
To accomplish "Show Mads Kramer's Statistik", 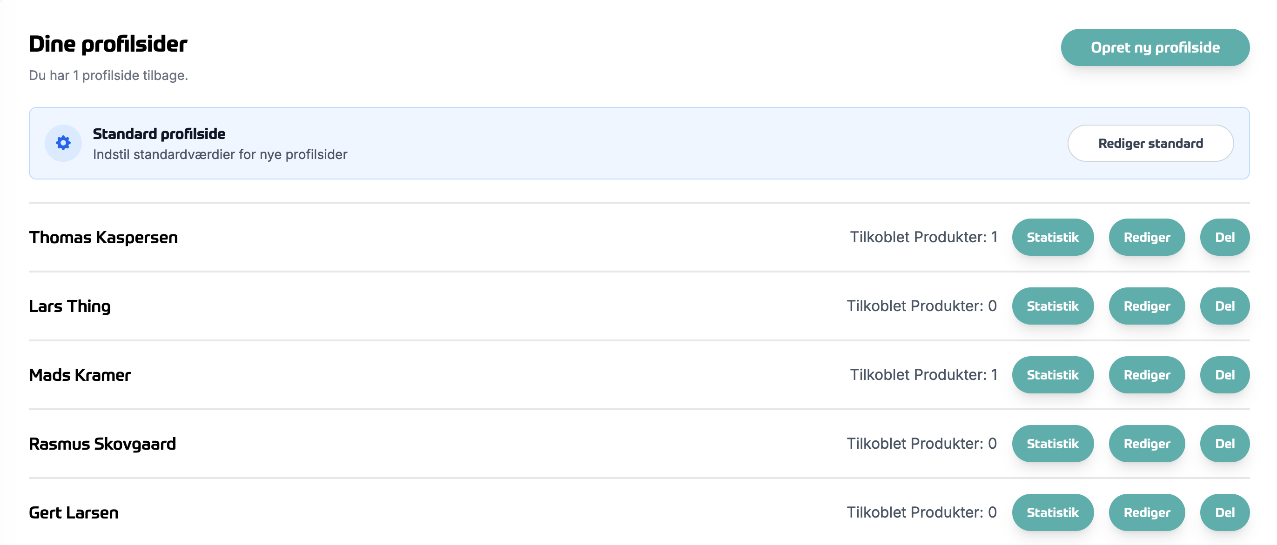I will click(1052, 375).
